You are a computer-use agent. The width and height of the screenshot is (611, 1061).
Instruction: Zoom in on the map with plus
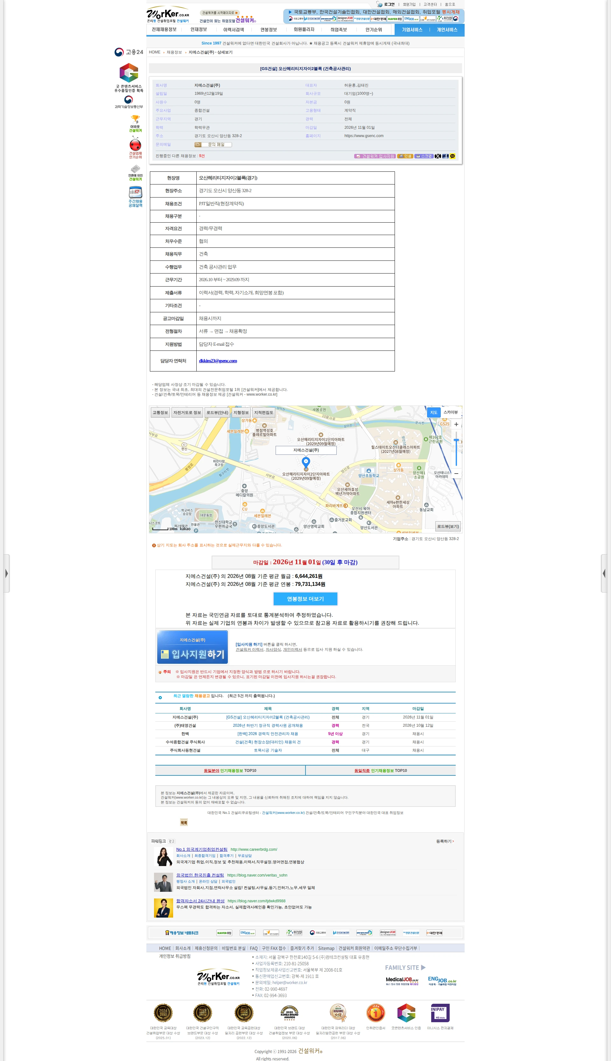[456, 424]
